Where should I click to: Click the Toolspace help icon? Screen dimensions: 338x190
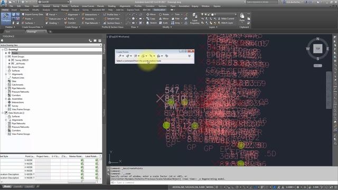point(100,41)
